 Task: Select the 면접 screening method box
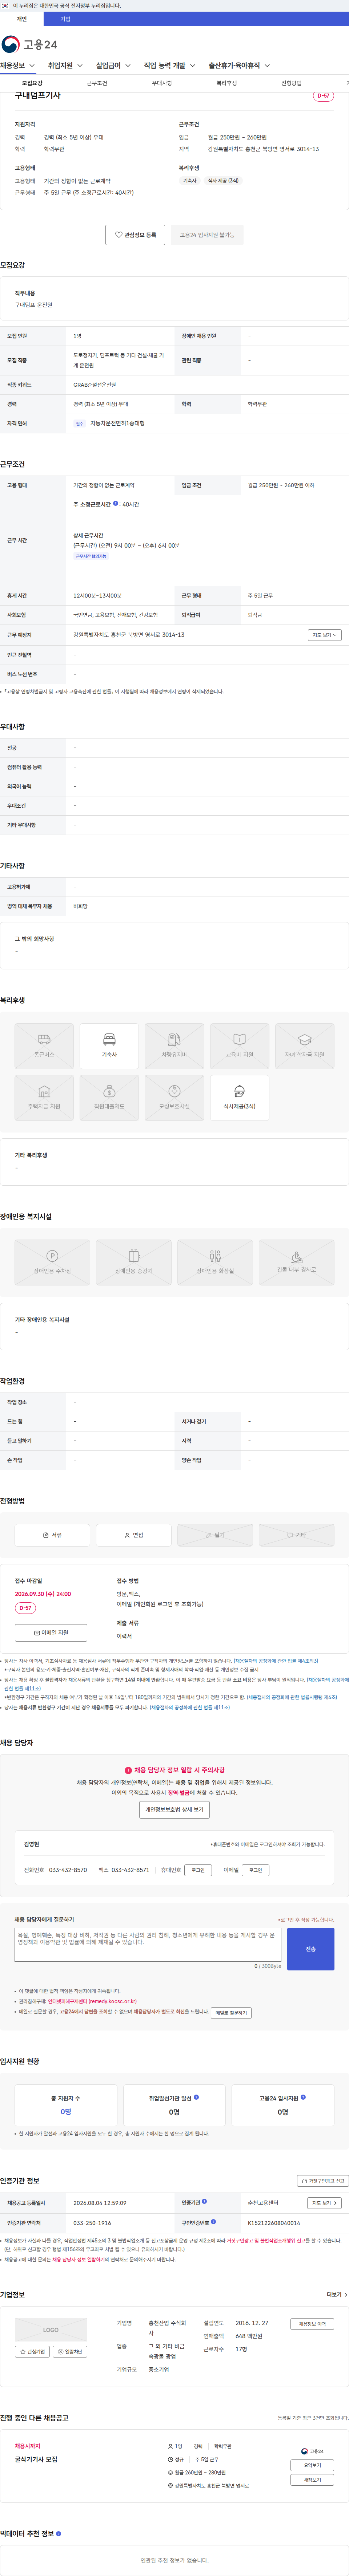click(134, 1535)
